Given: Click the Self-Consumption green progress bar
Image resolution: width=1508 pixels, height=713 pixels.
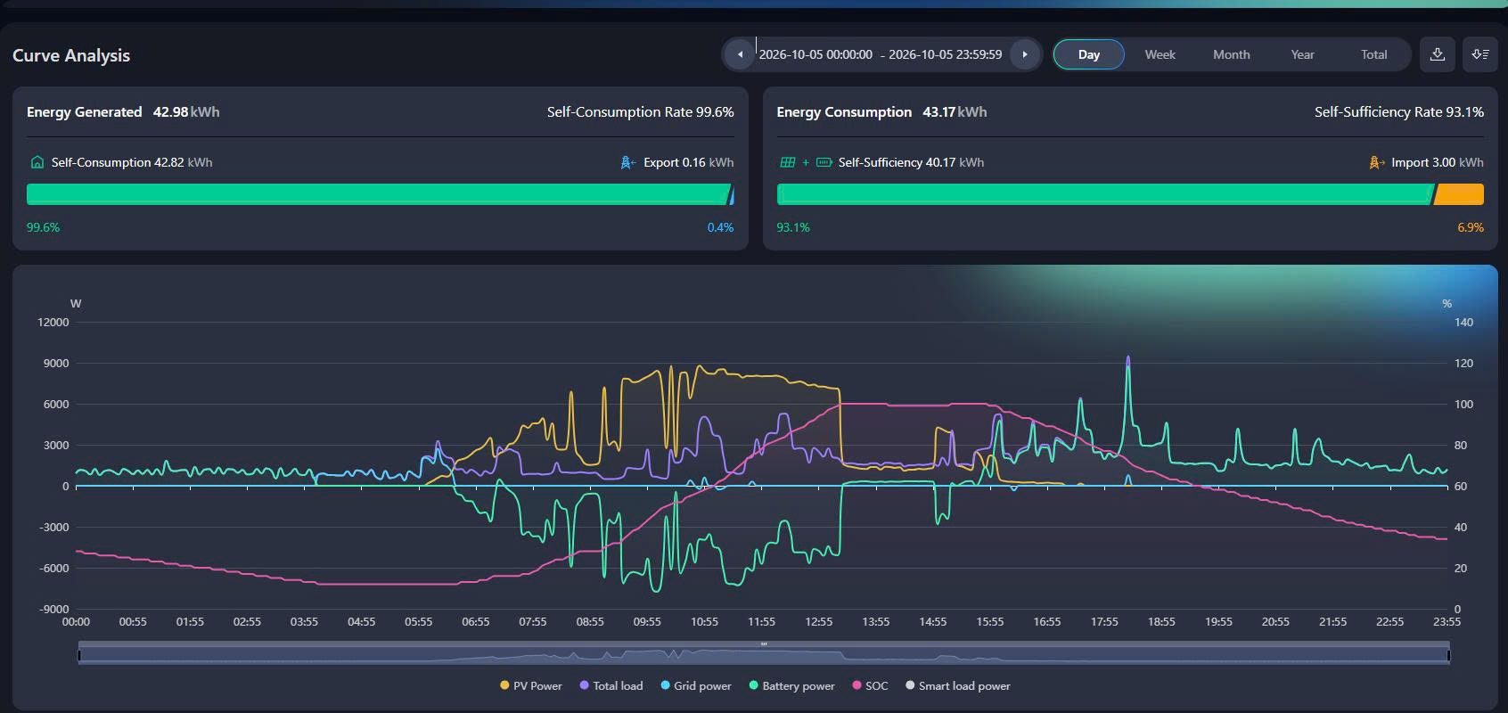Looking at the screenshot, I should tap(378, 194).
